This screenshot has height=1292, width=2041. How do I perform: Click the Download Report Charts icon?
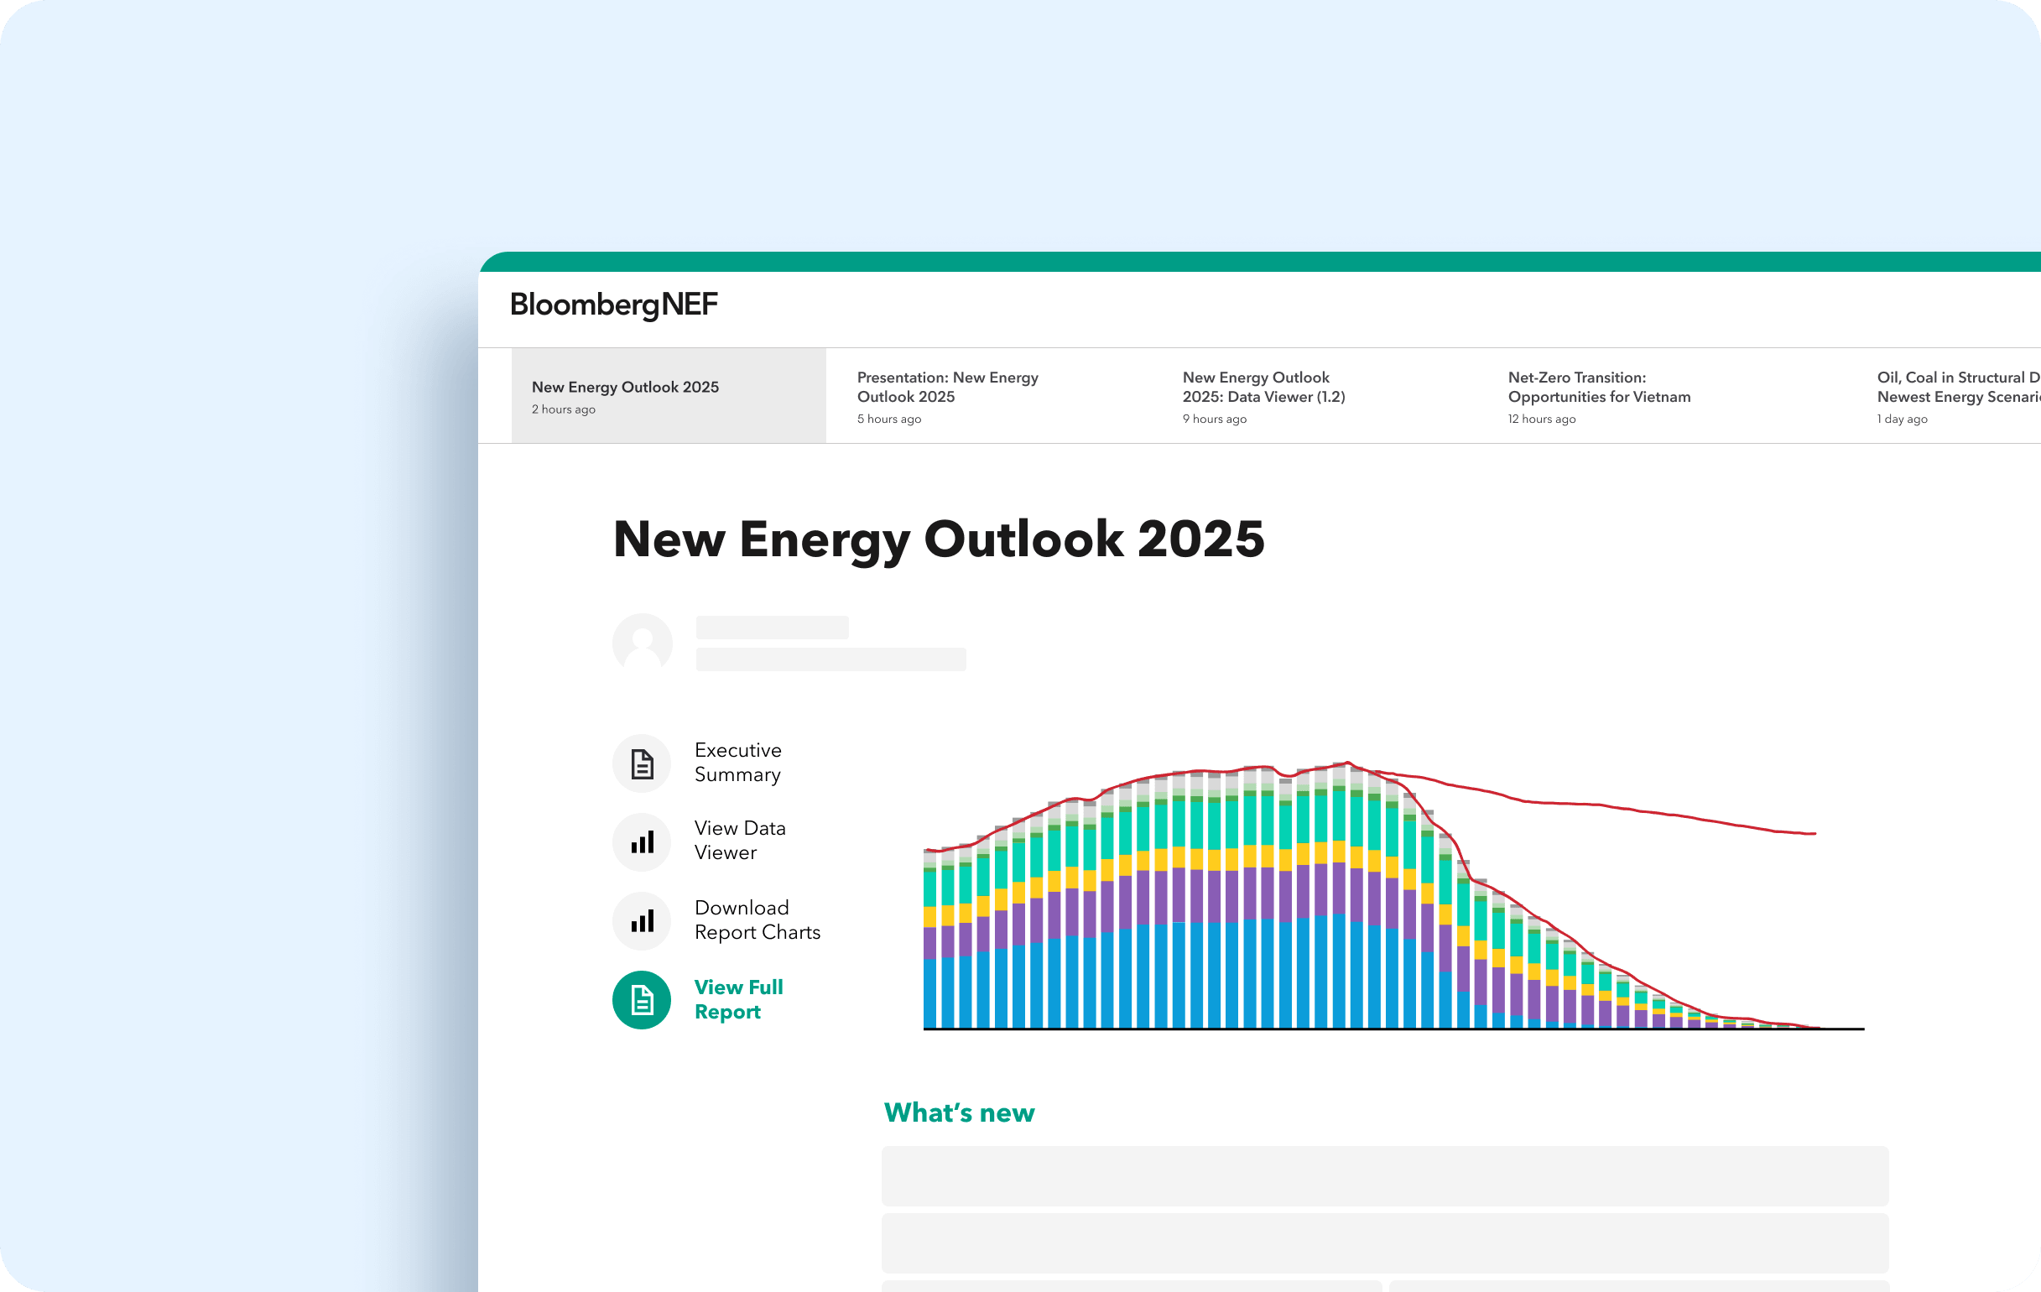click(x=642, y=920)
